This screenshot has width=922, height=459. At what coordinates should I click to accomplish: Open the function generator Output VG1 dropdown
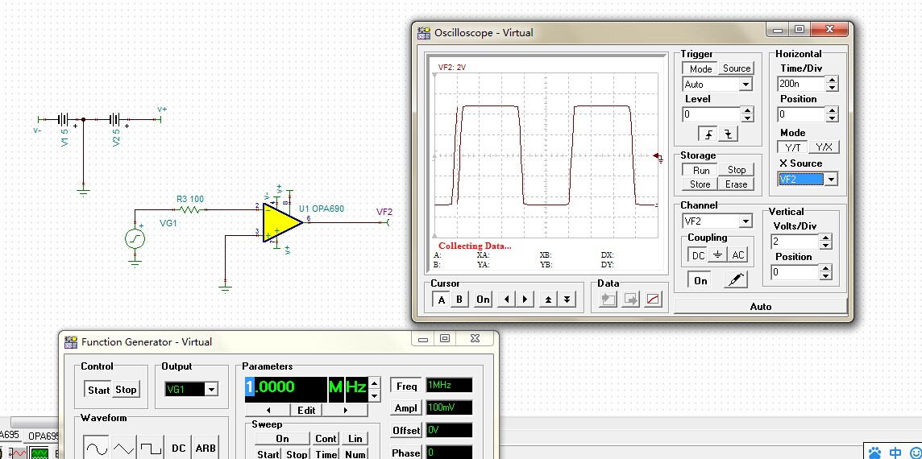pyautogui.click(x=211, y=390)
